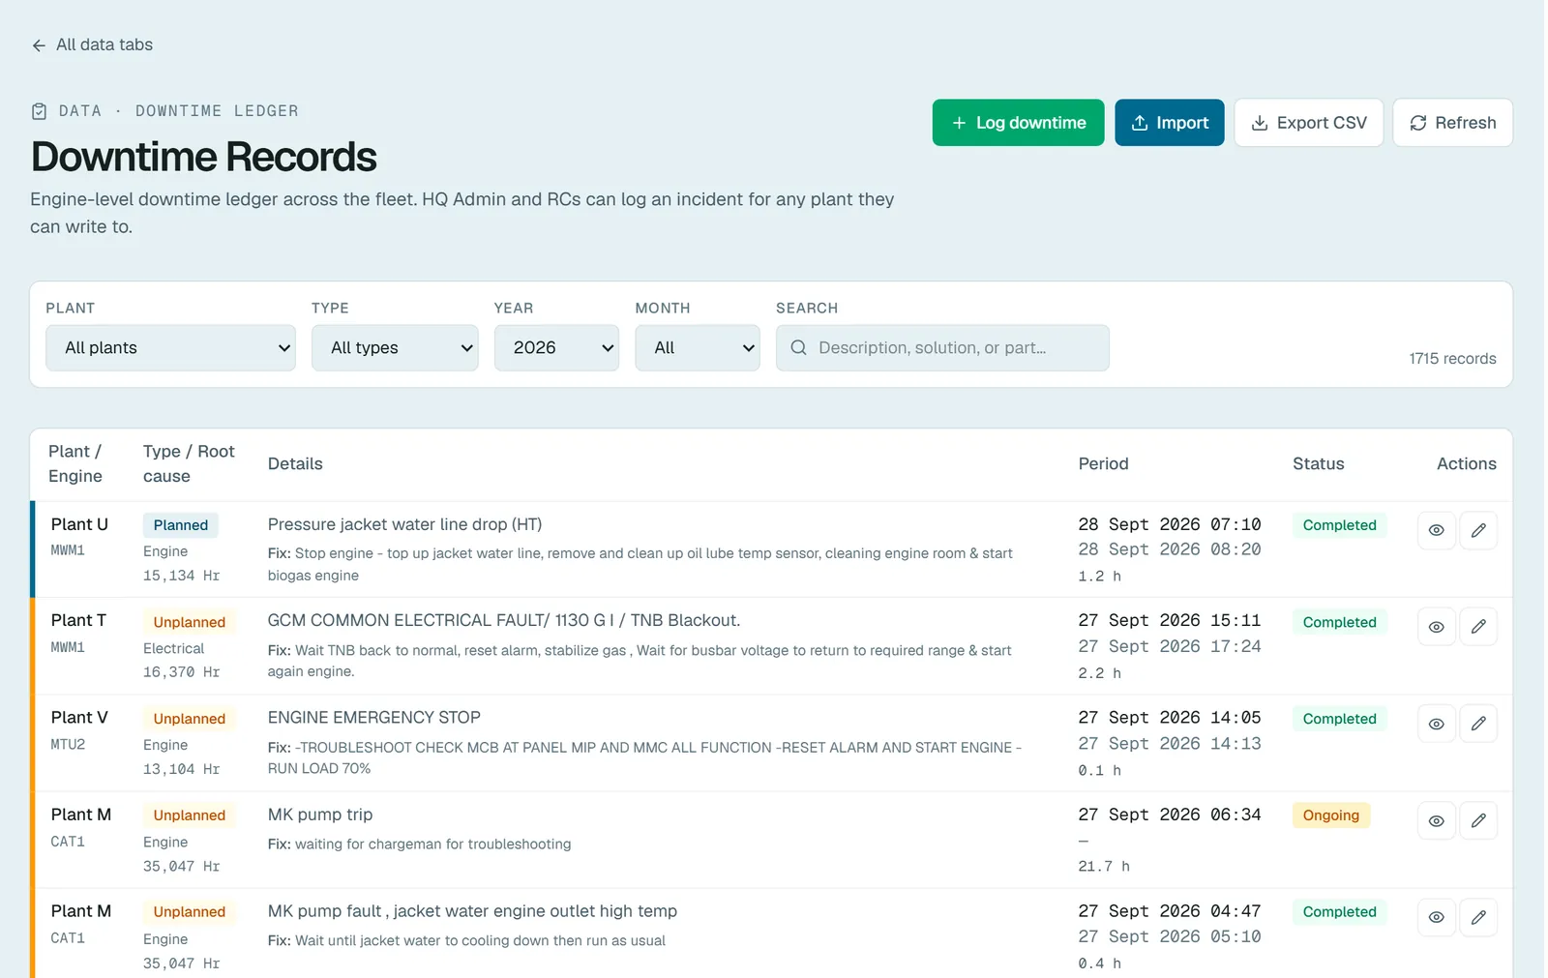Refresh the downtime records
Viewport: 1548px width, 978px height.
1452,123
